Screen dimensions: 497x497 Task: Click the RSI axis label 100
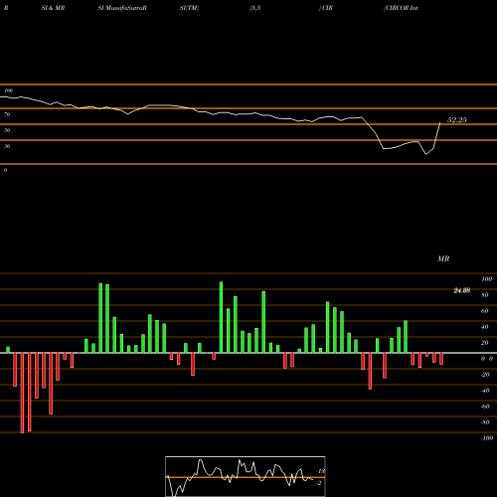(8, 90)
